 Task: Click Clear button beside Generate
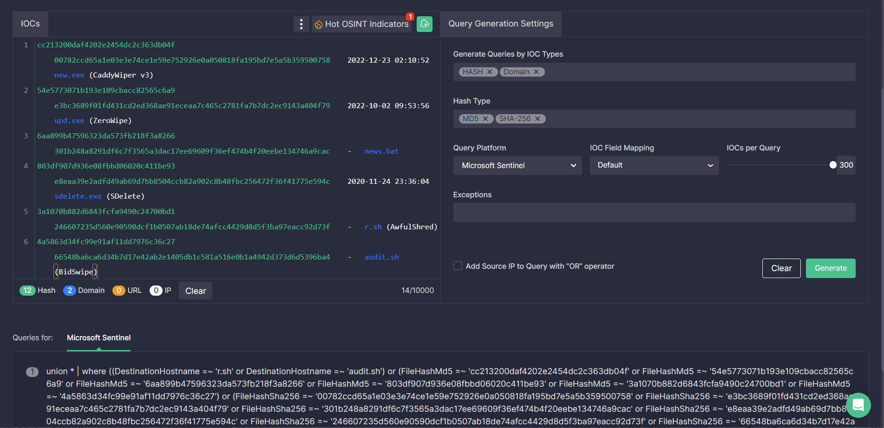(781, 268)
